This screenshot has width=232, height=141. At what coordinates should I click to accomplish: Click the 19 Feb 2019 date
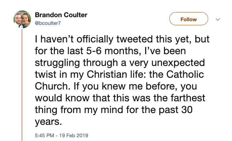(x=74, y=135)
